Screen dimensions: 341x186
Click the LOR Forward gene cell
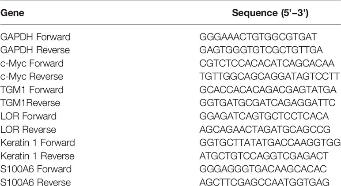[x=28, y=116]
